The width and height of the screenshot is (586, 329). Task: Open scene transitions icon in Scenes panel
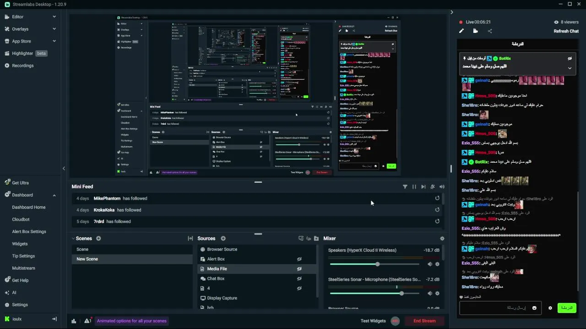[x=190, y=239]
